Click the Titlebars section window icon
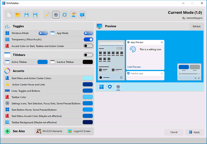Viewport: 207px width, 144px height. pyautogui.click(x=7, y=55)
